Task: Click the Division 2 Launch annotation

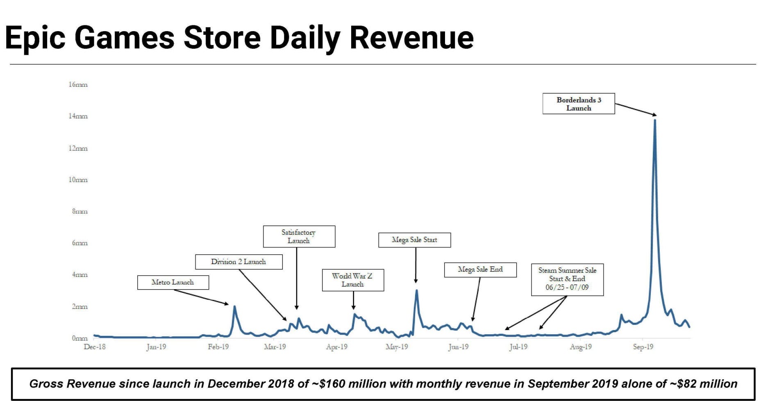Action: tap(239, 262)
